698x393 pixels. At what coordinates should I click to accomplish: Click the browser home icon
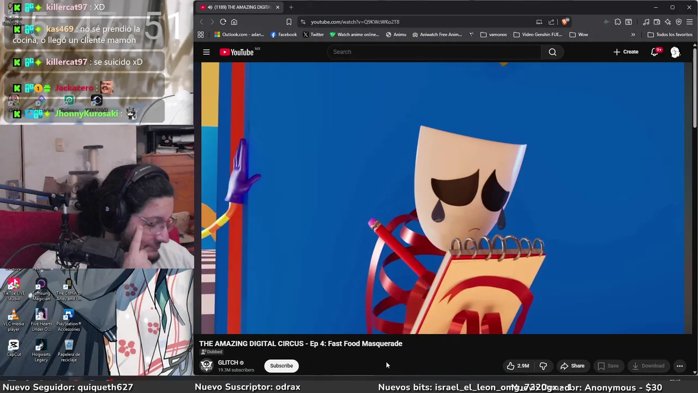point(234,22)
